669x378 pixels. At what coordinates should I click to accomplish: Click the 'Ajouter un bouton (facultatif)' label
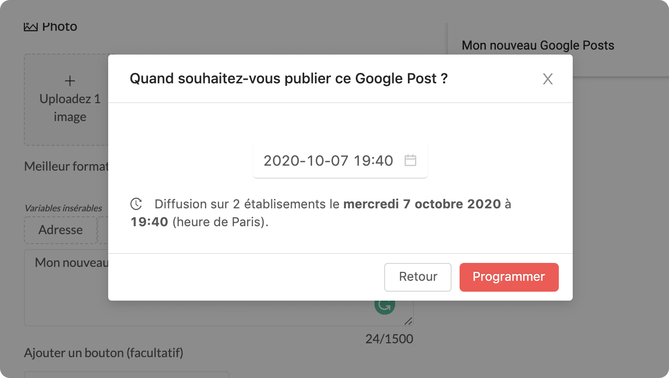coord(104,353)
